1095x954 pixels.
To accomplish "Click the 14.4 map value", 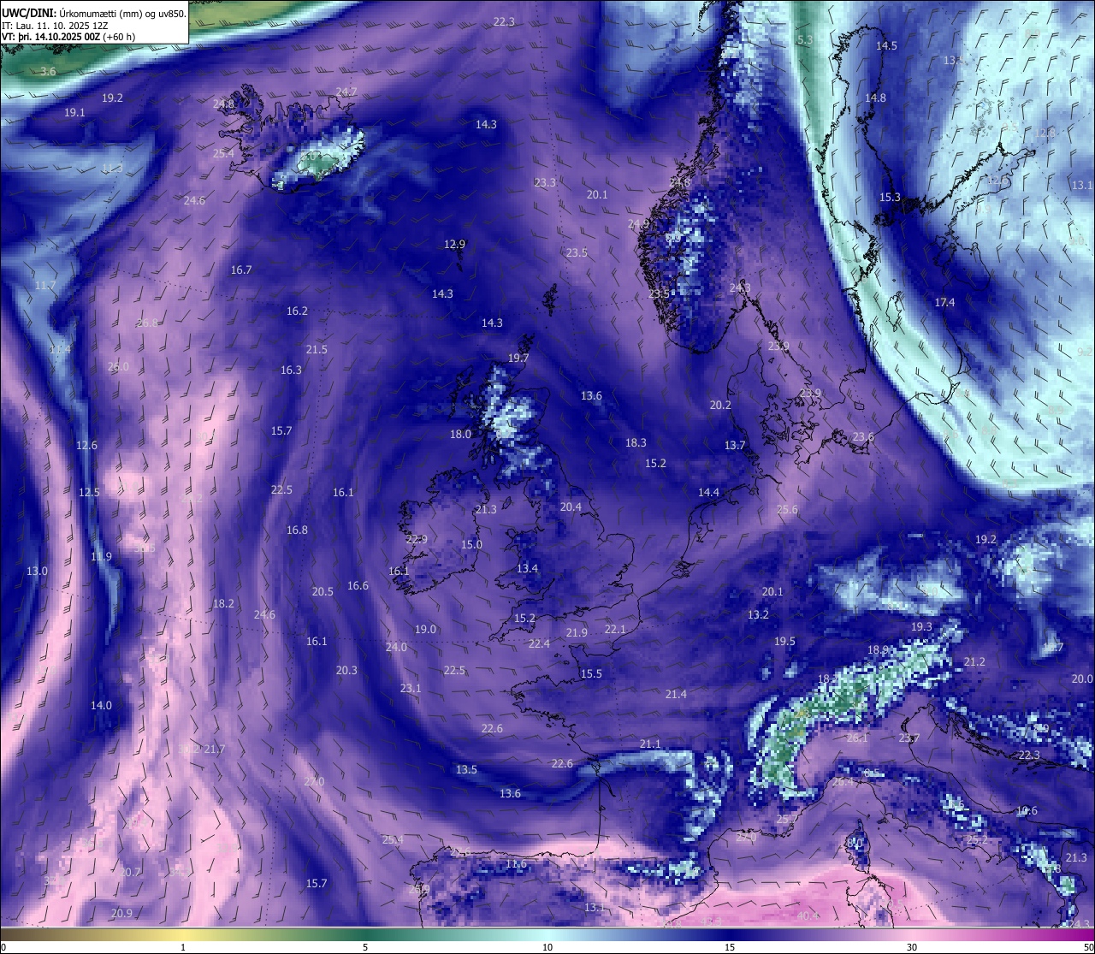I will (x=708, y=493).
